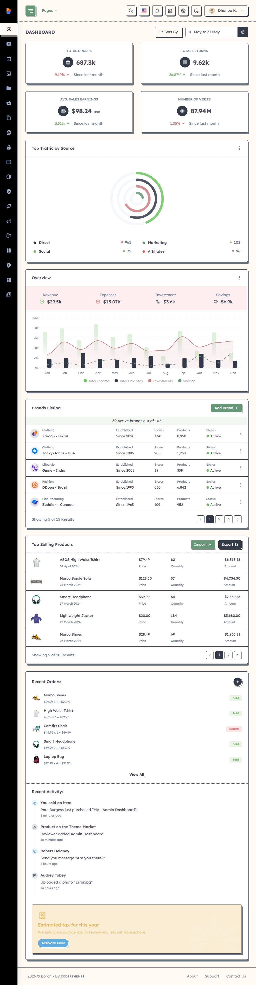Open the calendar icon beside the date range
Image resolution: width=256 pixels, height=985 pixels.
coord(242,32)
